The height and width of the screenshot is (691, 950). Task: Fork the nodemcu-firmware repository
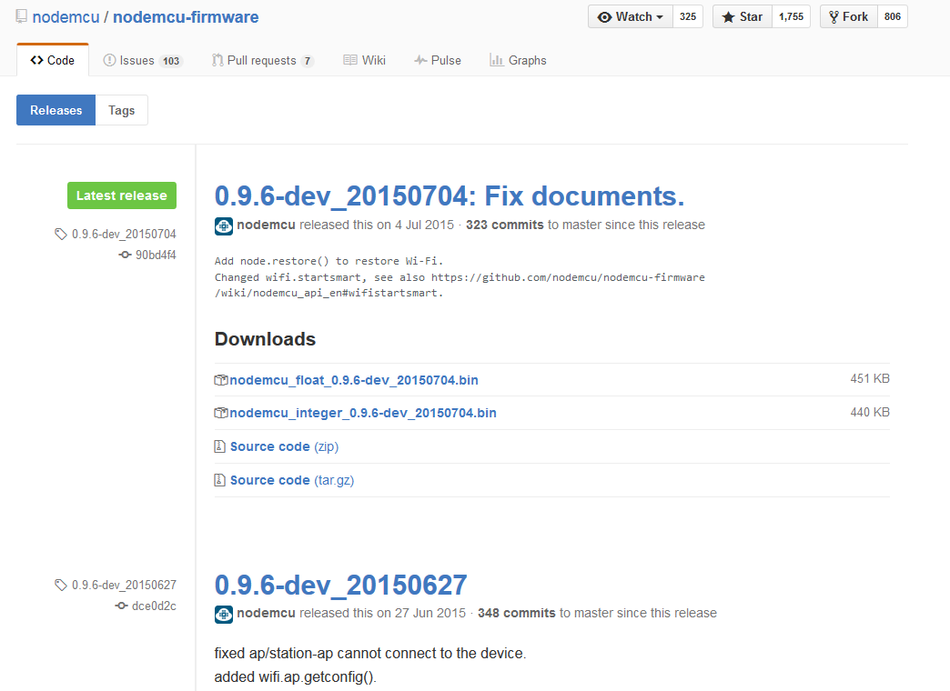[x=849, y=16]
